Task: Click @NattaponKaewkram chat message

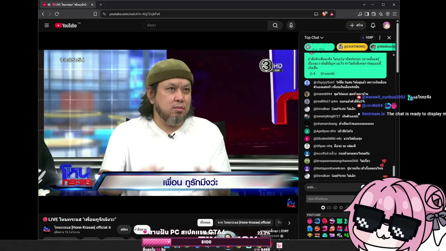Action: coord(344,168)
